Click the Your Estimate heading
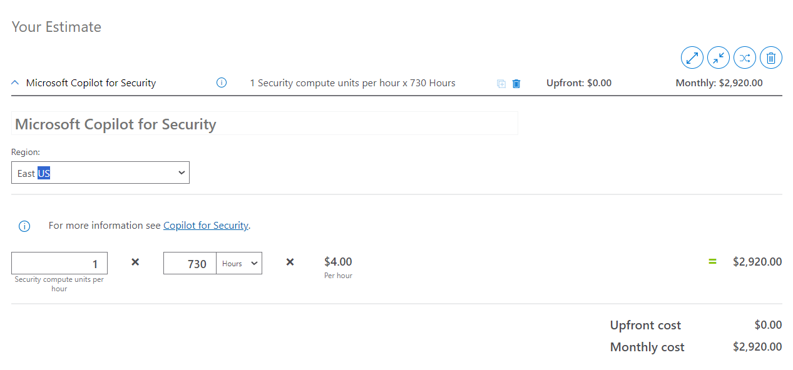Screen dimensions: 793x370 click(56, 27)
